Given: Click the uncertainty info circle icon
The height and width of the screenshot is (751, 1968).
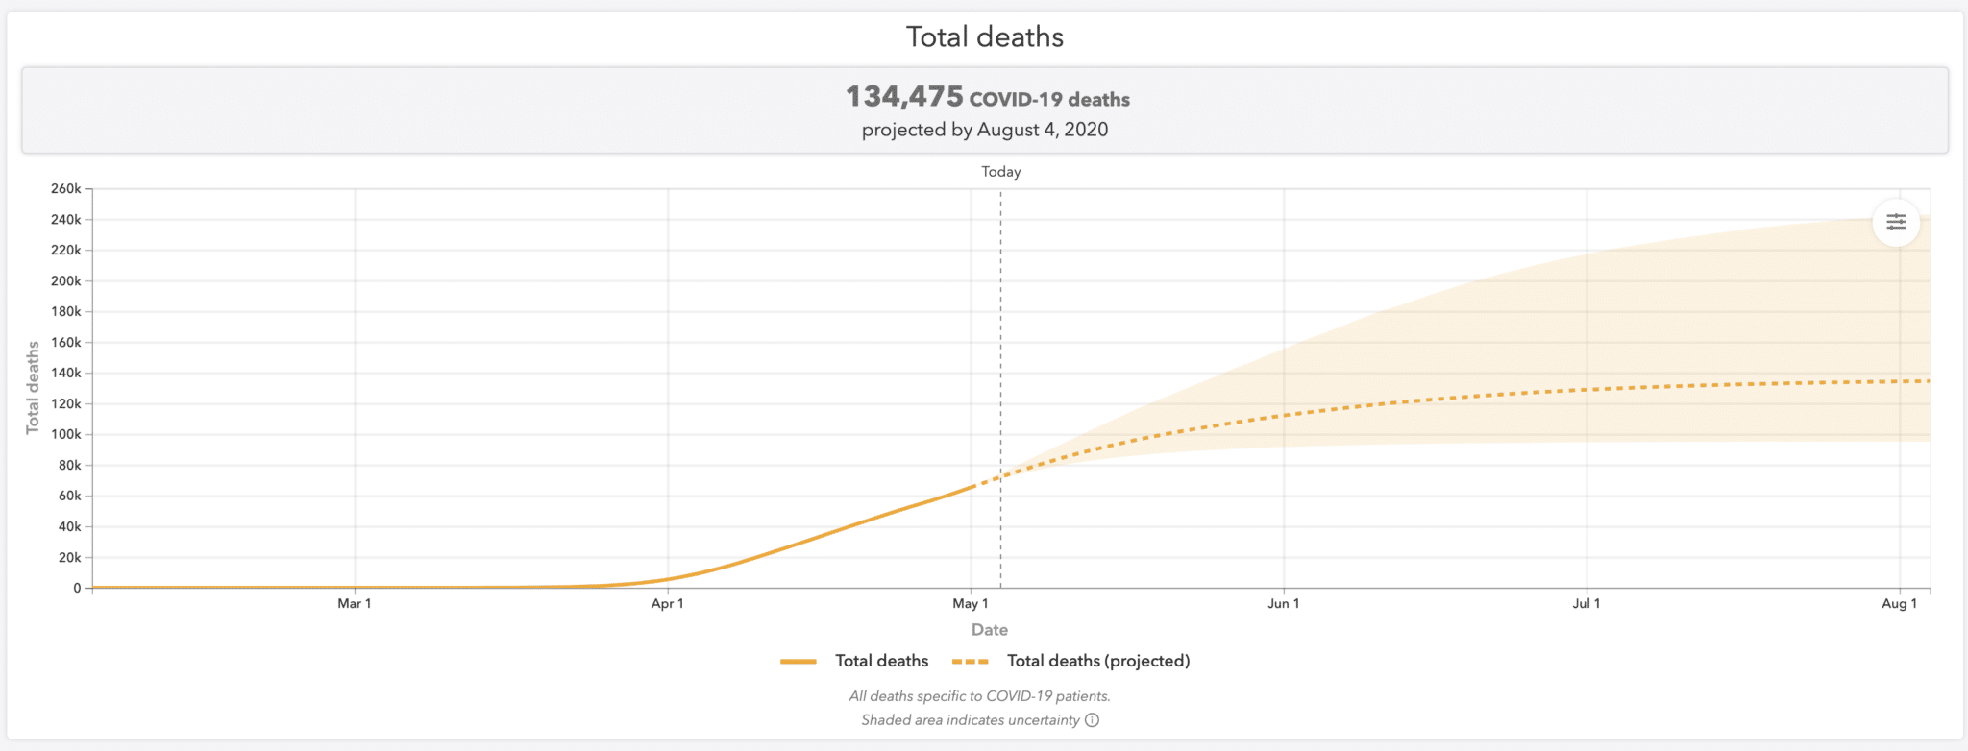Looking at the screenshot, I should click(x=1092, y=720).
